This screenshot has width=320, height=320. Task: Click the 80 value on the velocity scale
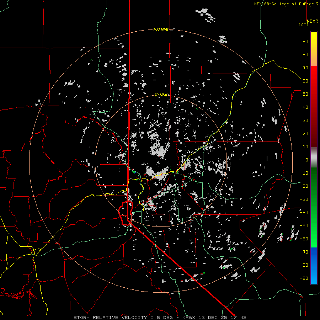pos(305,54)
